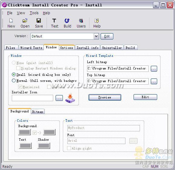The image size is (175, 170).
Task: Click the Arial font field
Action: pyautogui.click(x=96, y=141)
